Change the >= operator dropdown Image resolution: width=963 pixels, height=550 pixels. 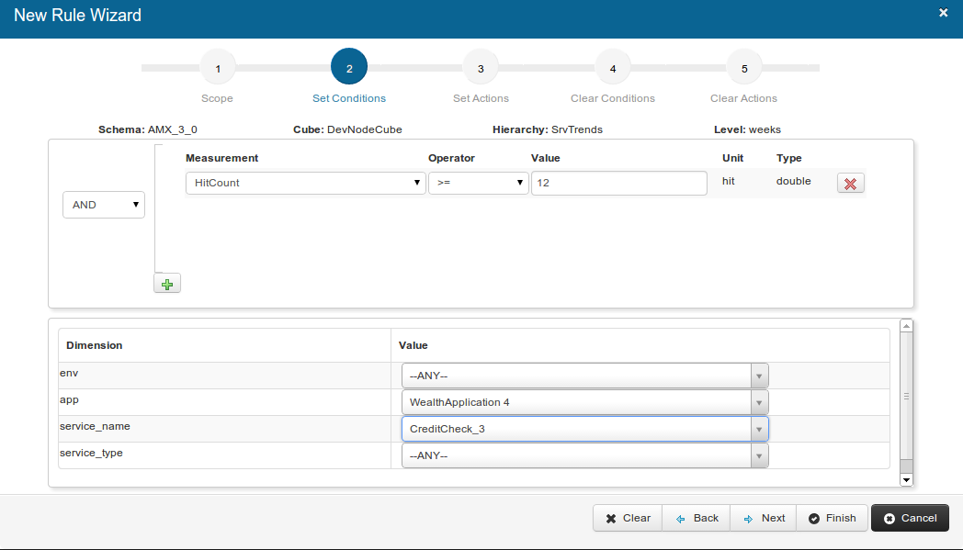tap(478, 183)
